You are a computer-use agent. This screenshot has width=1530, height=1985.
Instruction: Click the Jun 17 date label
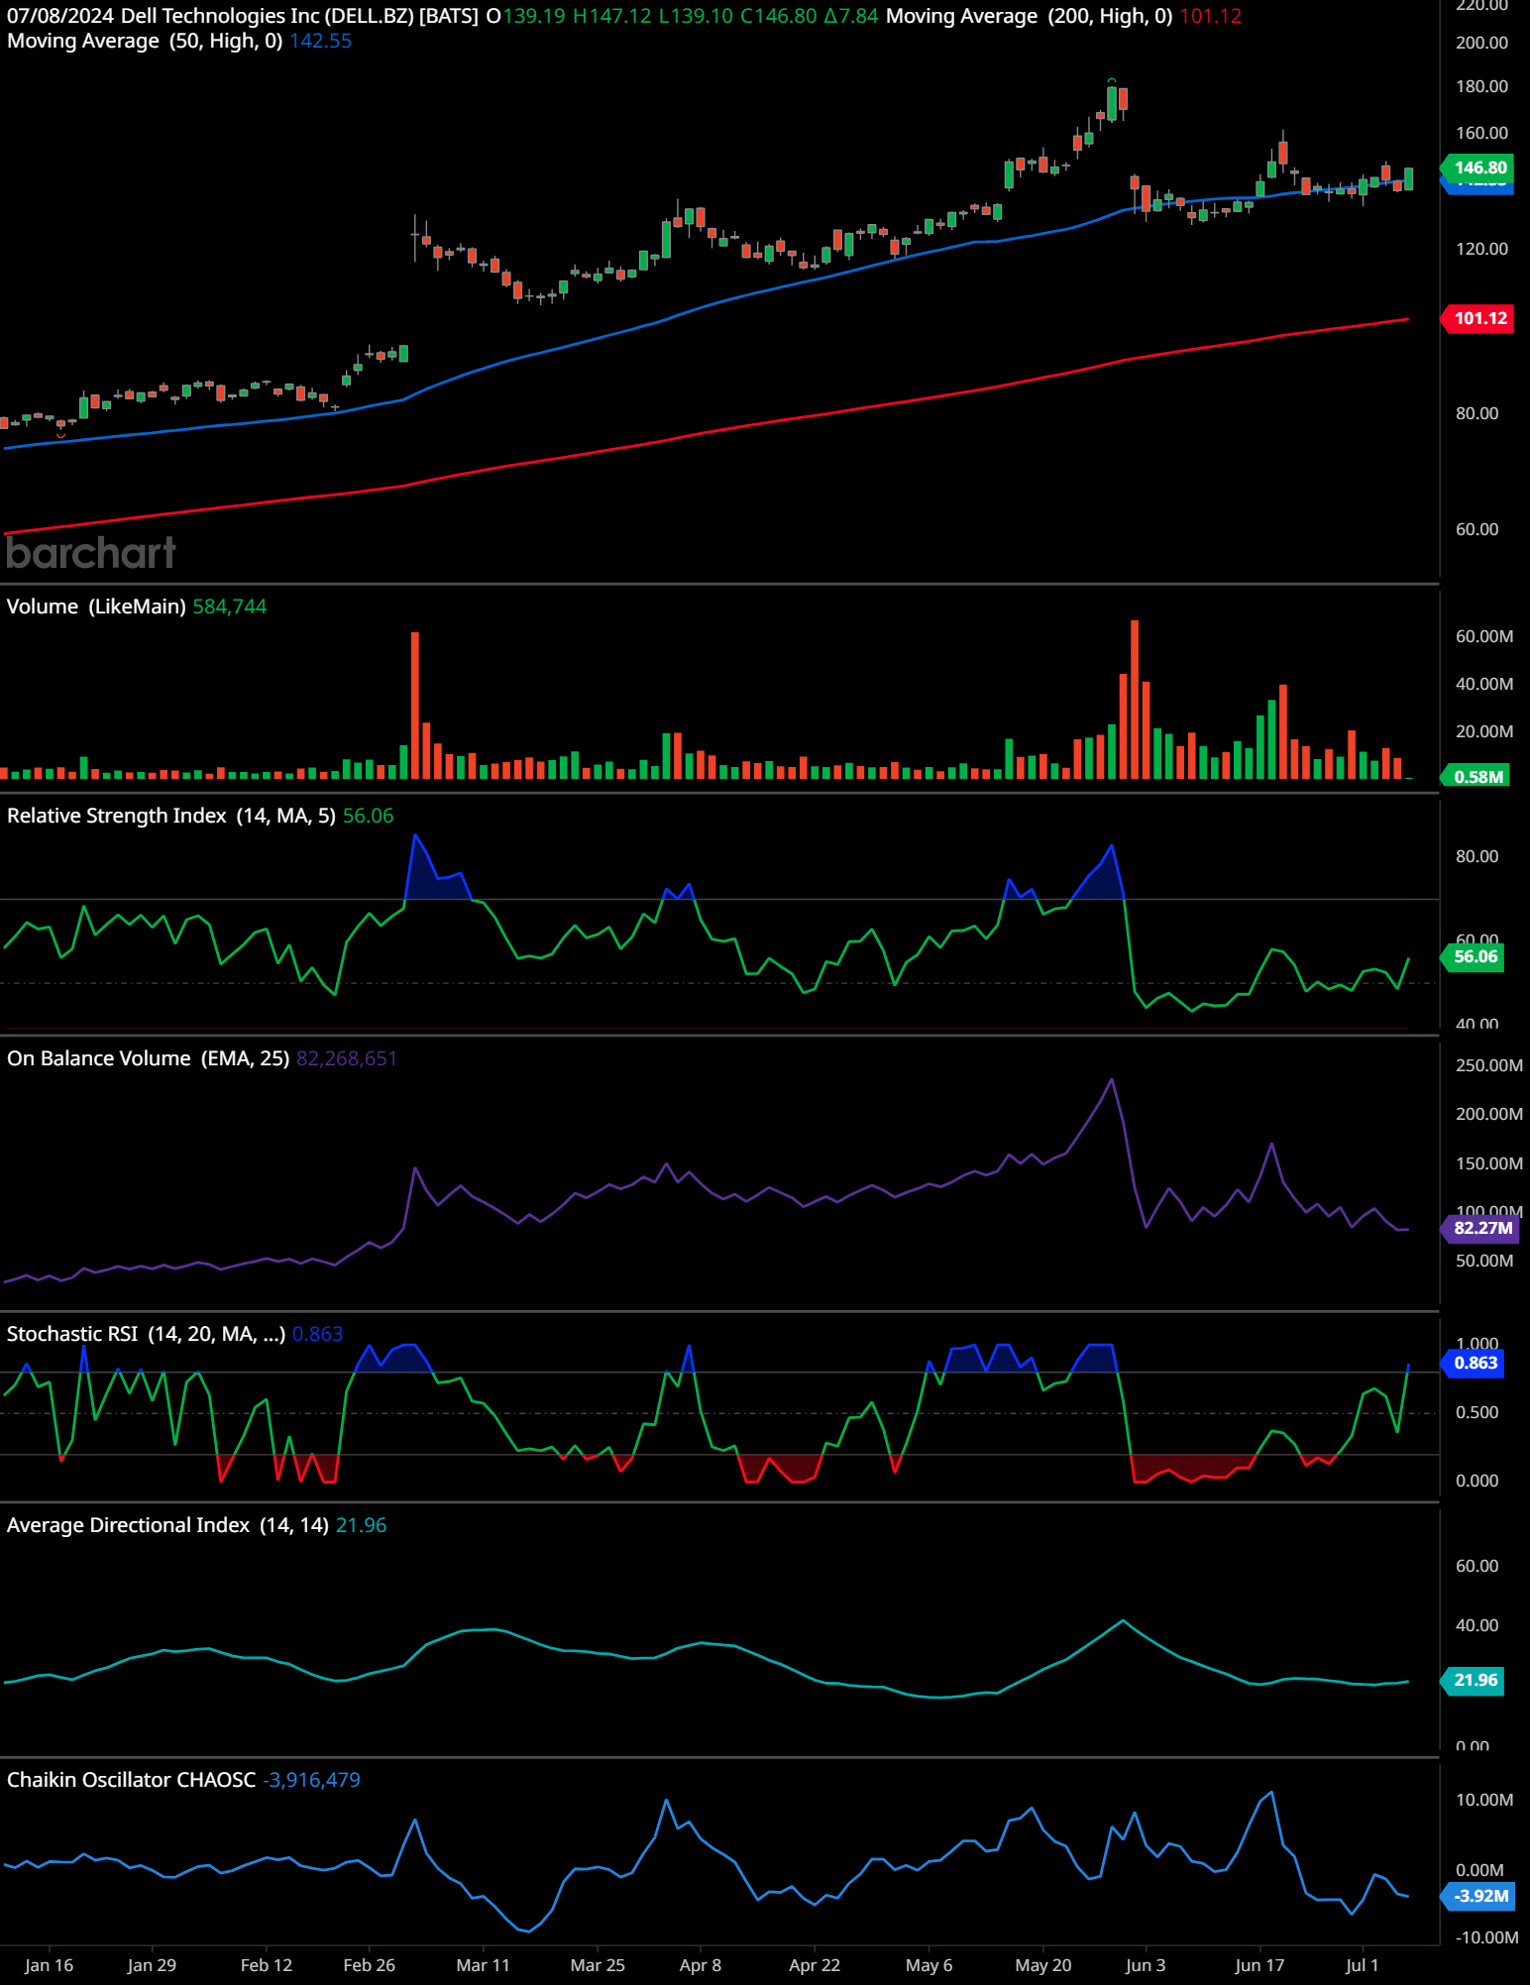[1259, 1965]
